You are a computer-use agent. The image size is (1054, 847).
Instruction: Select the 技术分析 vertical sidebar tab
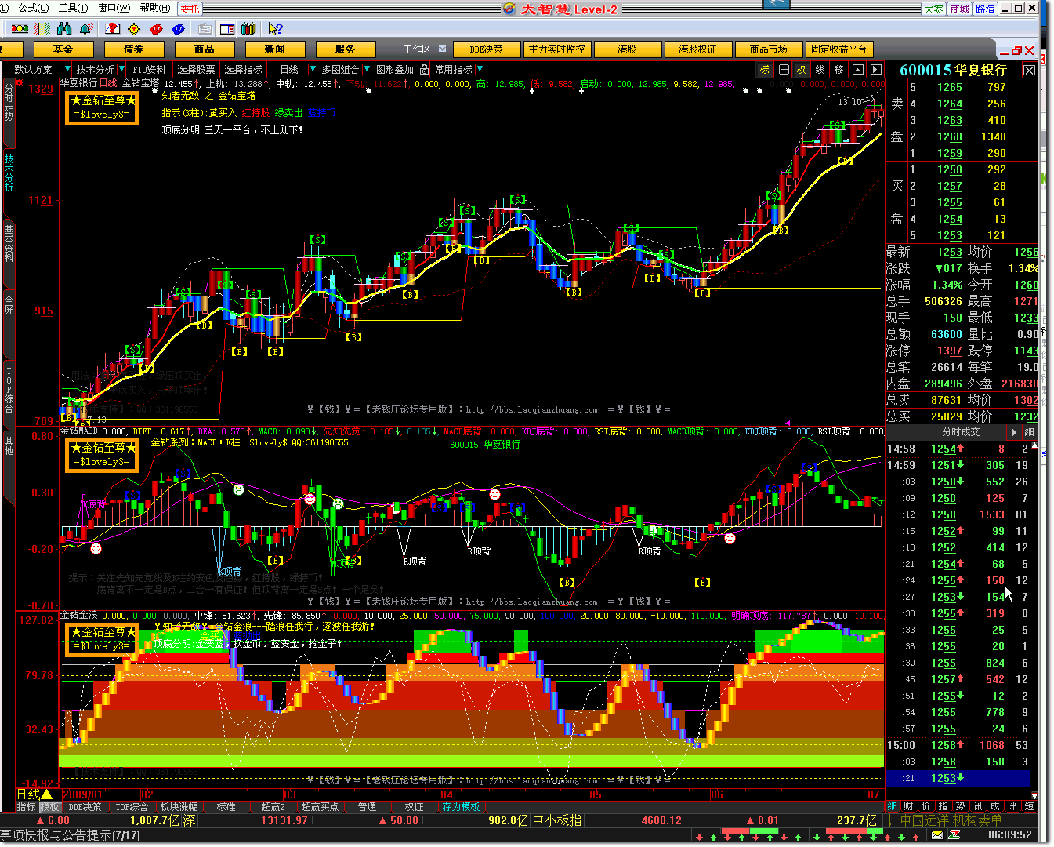[x=9, y=172]
